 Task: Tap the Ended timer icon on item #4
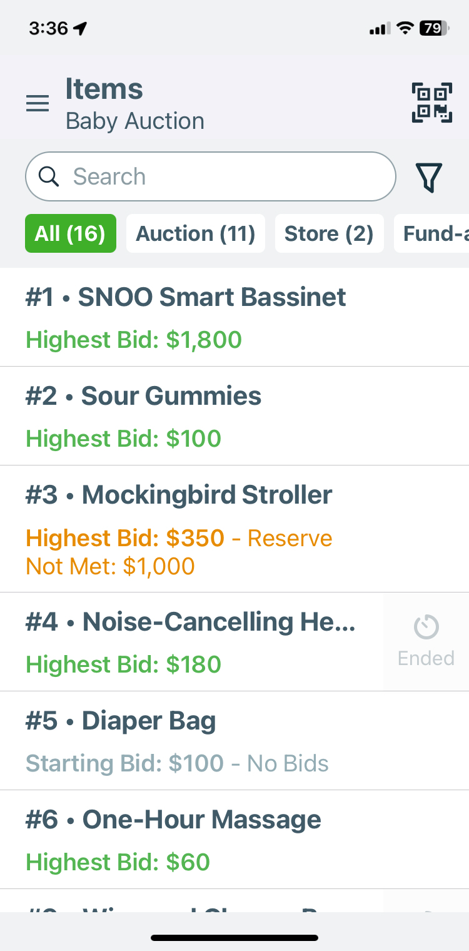[426, 627]
